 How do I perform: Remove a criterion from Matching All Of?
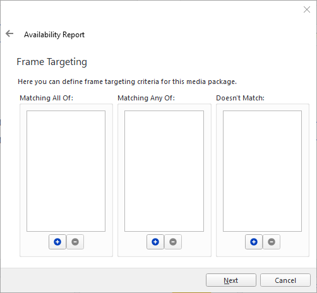75,242
